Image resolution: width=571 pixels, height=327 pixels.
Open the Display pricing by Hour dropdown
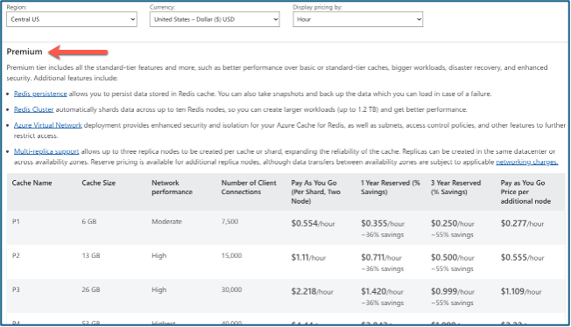tap(357, 19)
